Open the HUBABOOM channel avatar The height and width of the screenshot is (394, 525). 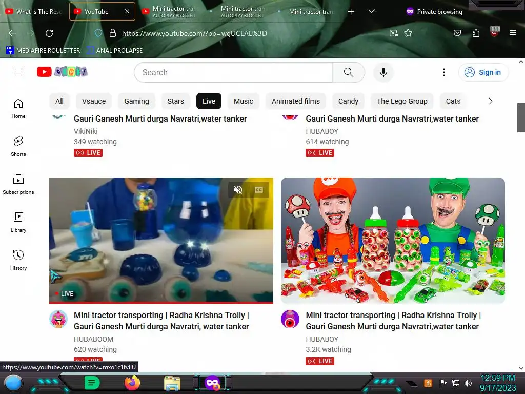(x=58, y=319)
